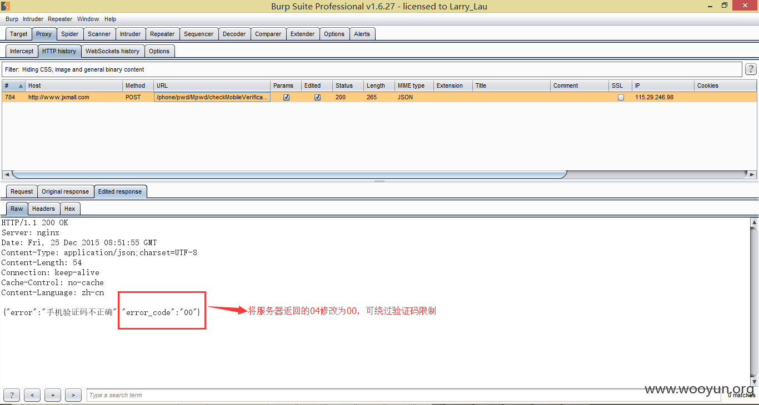Toggle the Edited checkbox for row 784
The width and height of the screenshot is (759, 405).
click(317, 97)
